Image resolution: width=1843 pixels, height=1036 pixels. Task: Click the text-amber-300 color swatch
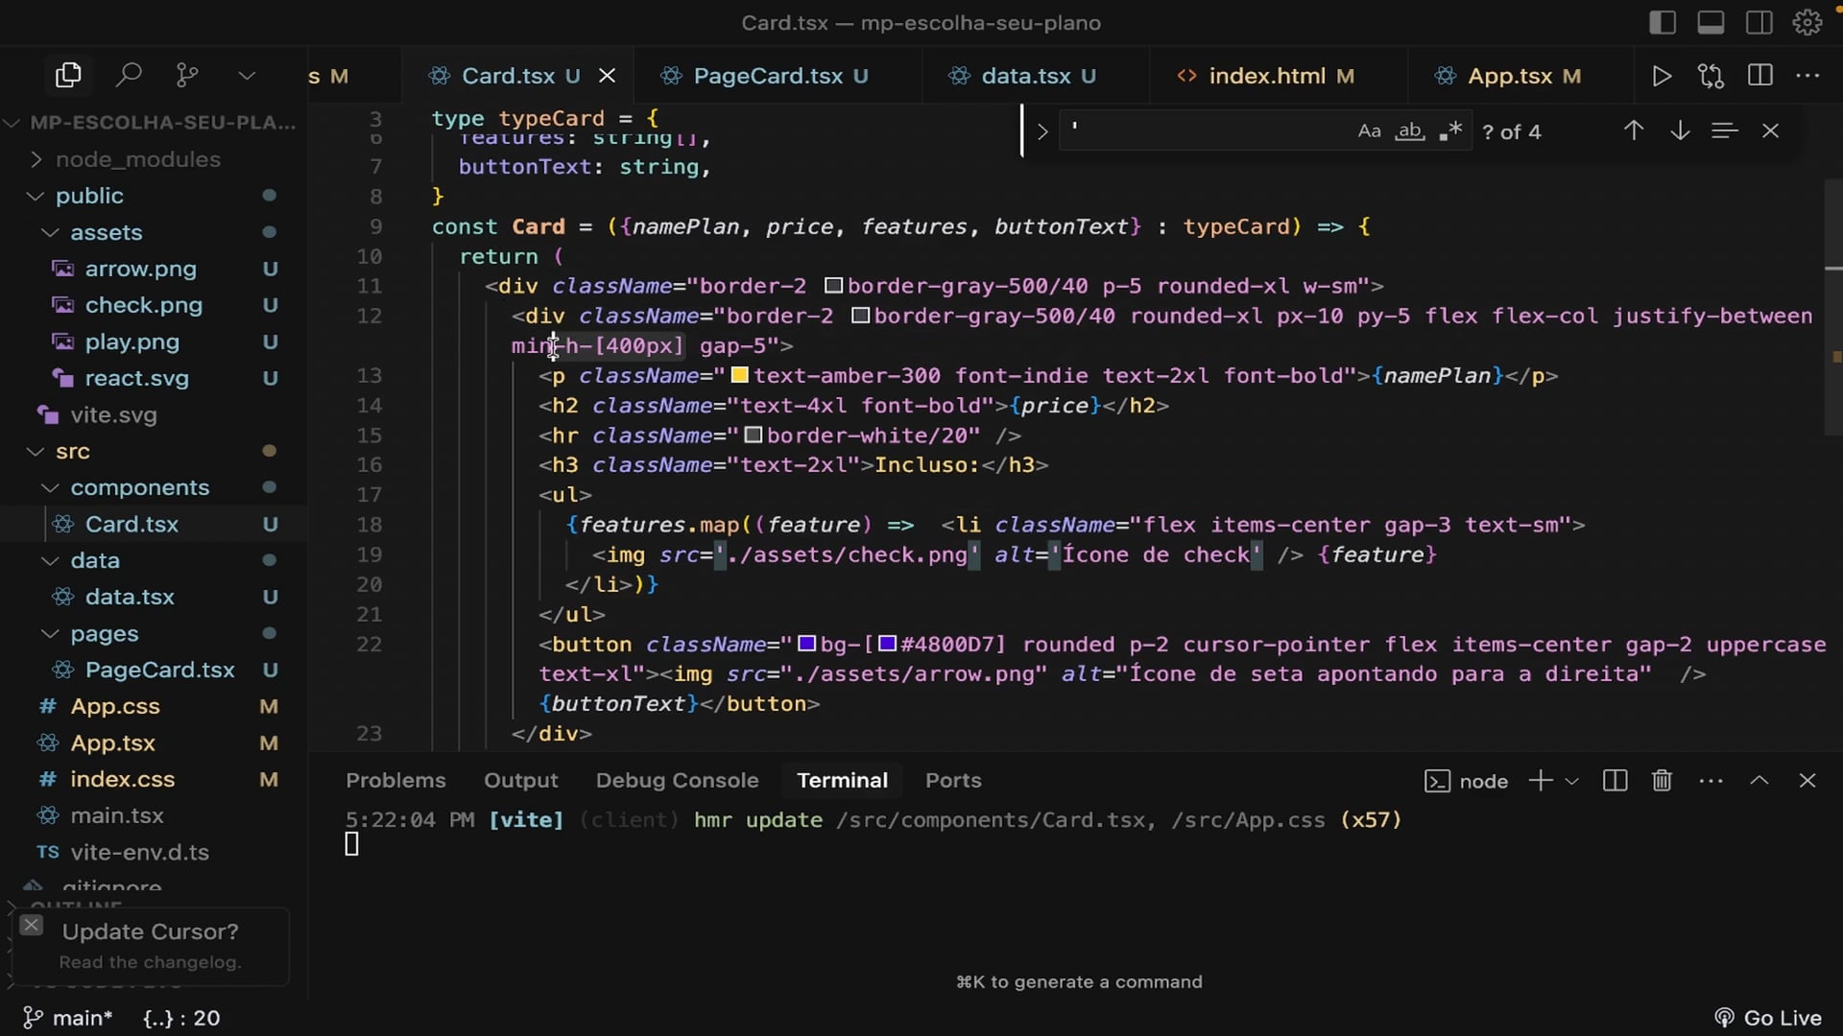[740, 375]
